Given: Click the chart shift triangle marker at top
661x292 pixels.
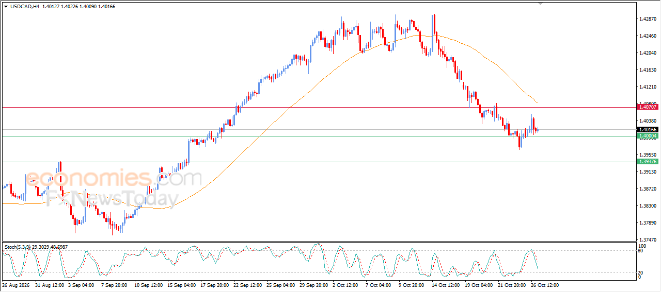Looking at the screenshot, I should coord(541,4).
